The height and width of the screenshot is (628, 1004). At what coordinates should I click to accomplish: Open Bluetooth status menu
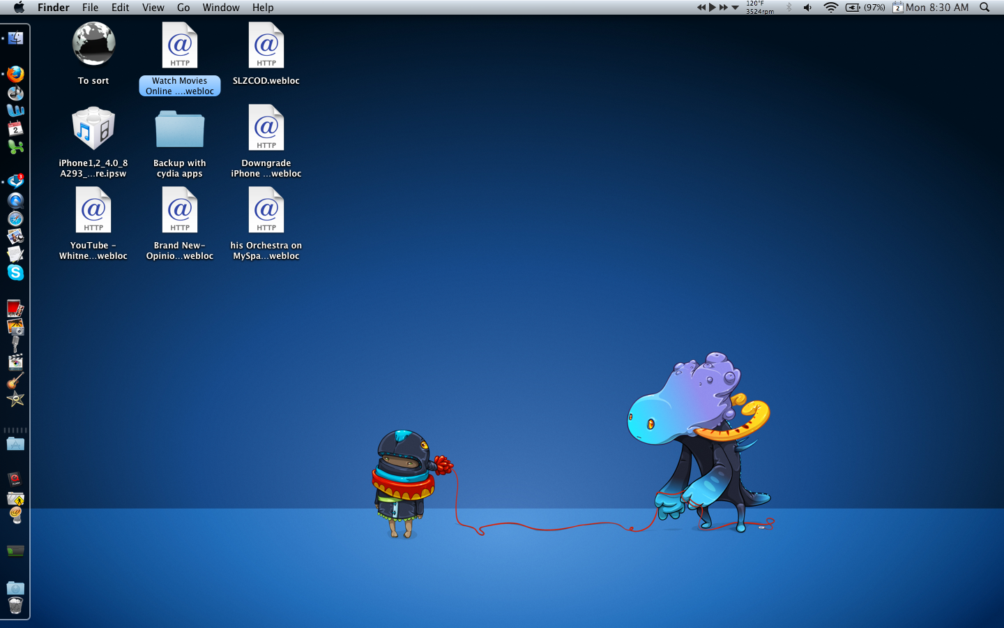(x=789, y=7)
